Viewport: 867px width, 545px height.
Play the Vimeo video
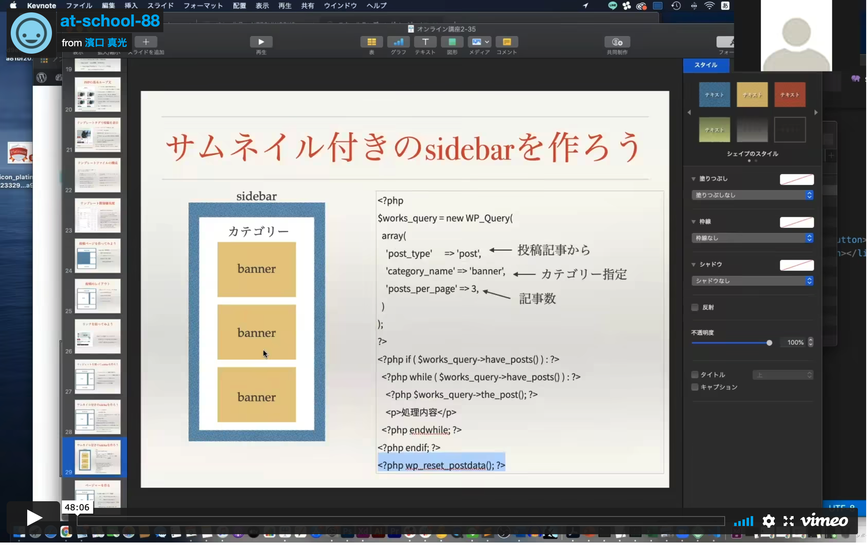(x=34, y=517)
